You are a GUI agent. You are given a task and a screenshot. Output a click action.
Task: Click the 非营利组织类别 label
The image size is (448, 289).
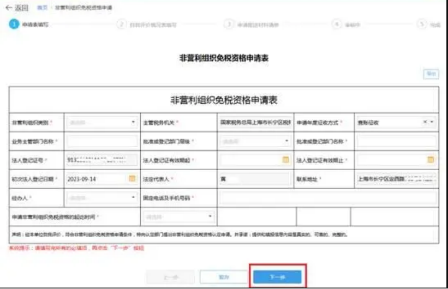pos(30,123)
